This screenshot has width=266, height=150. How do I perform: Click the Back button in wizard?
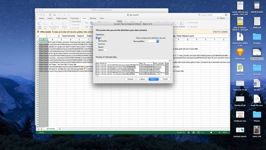click(142, 79)
